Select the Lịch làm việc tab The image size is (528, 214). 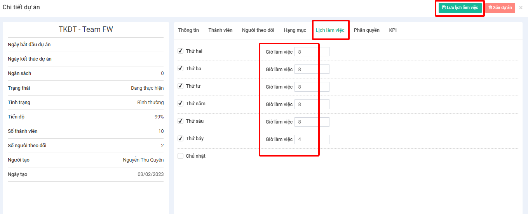tap(330, 30)
